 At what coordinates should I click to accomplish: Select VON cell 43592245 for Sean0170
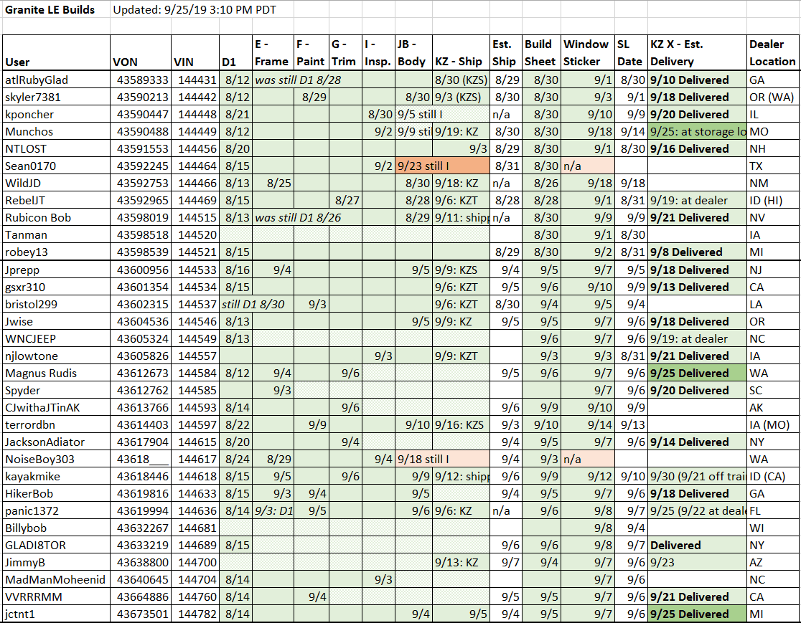[x=141, y=166]
